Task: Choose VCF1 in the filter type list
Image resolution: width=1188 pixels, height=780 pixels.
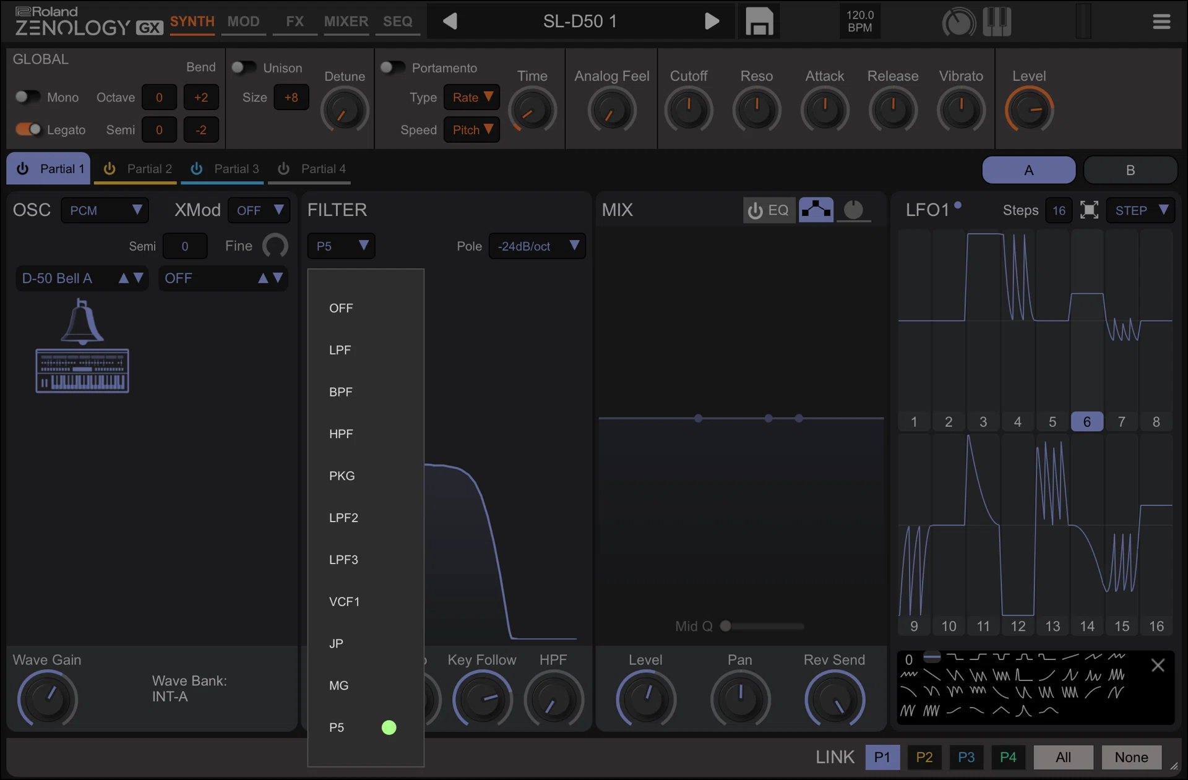Action: (x=366, y=602)
